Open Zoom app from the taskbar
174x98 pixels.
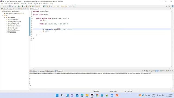(112, 95)
